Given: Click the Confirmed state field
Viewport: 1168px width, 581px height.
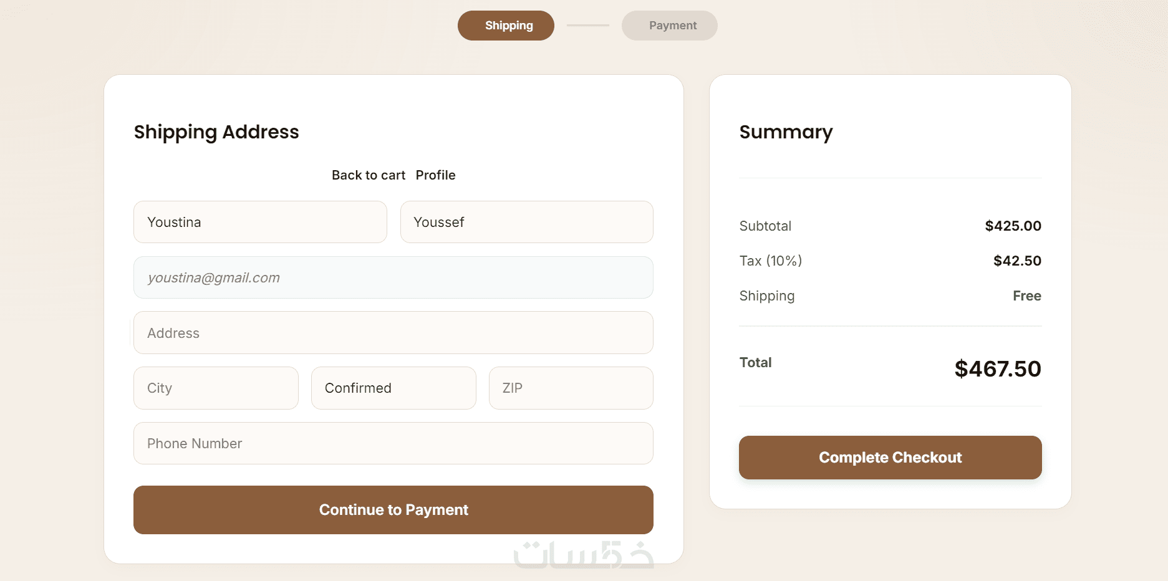Looking at the screenshot, I should pyautogui.click(x=393, y=388).
